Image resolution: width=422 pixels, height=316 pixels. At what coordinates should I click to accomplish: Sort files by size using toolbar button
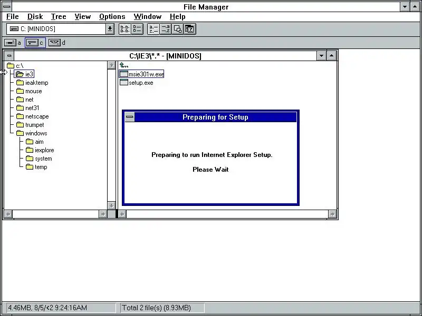(177, 29)
